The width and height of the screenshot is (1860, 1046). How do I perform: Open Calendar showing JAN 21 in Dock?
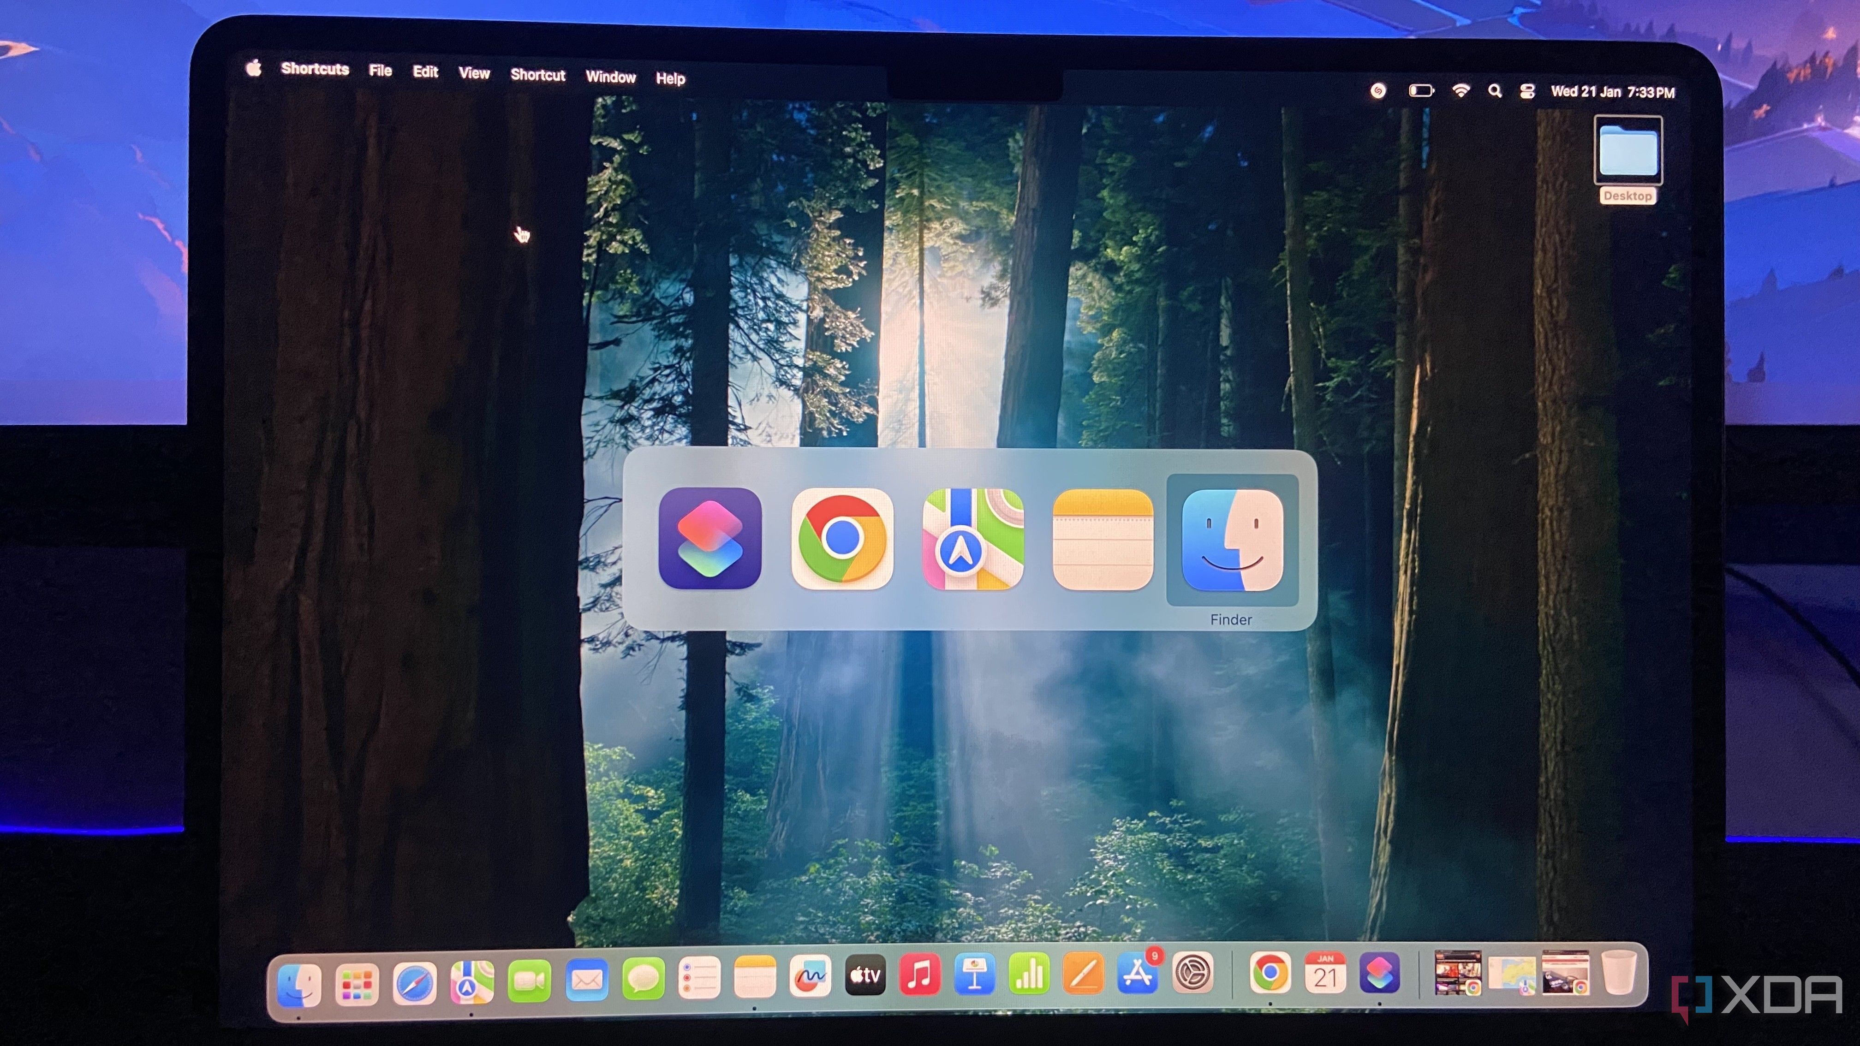[x=1325, y=972]
